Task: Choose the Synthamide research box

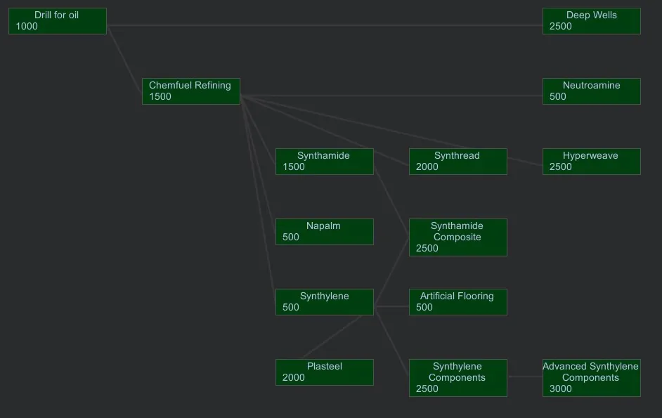Action: coord(324,162)
